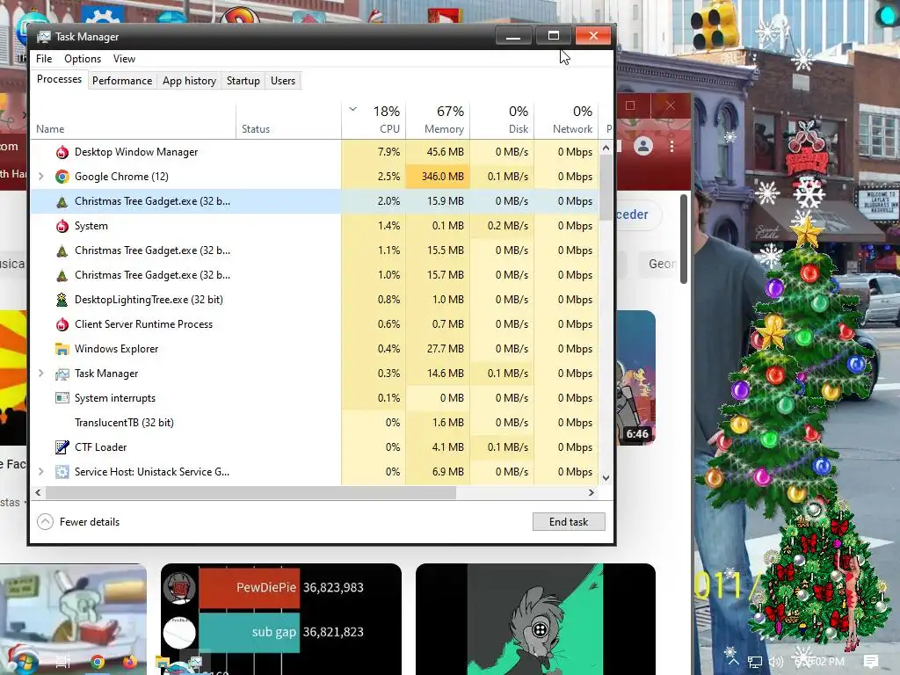
Task: Click the sort arrow above the CPU column
Action: [x=353, y=109]
